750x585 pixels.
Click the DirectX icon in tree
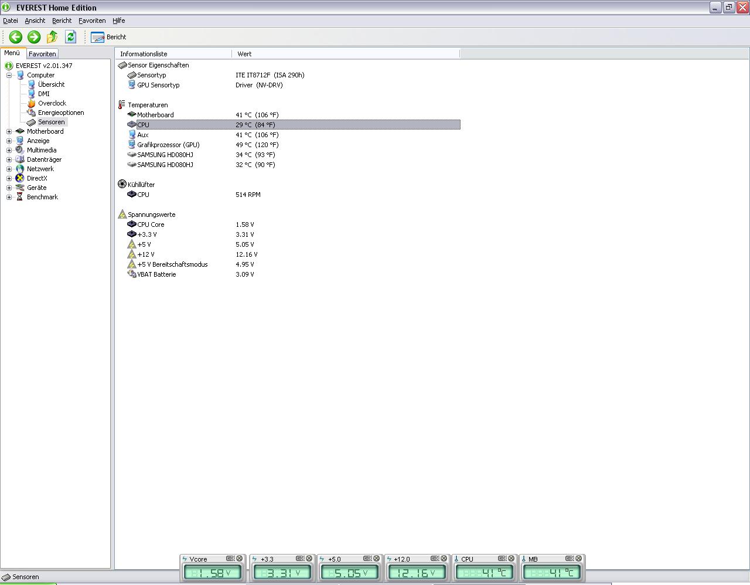tap(20, 178)
